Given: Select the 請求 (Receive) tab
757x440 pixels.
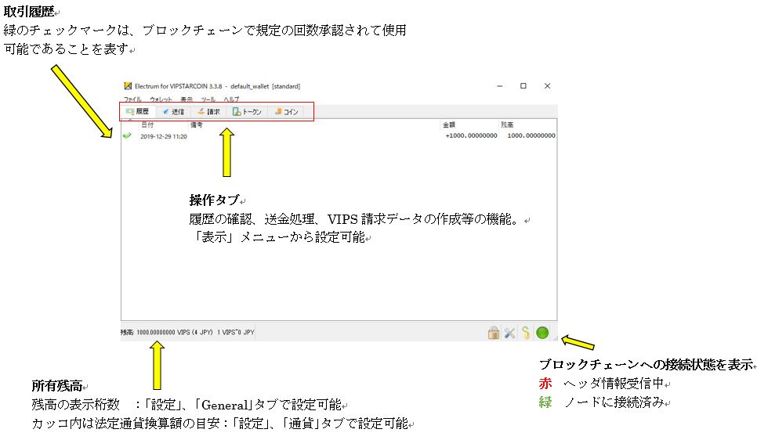Looking at the screenshot, I should 208,112.
